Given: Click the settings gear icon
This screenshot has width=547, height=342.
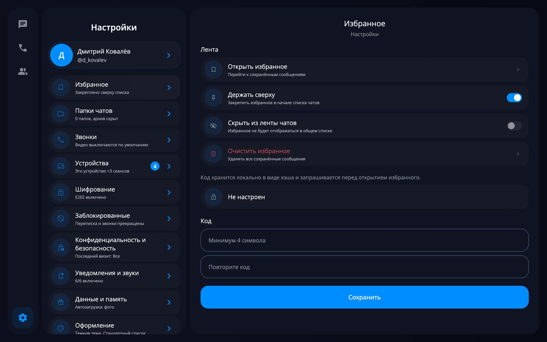Looking at the screenshot, I should 23,317.
